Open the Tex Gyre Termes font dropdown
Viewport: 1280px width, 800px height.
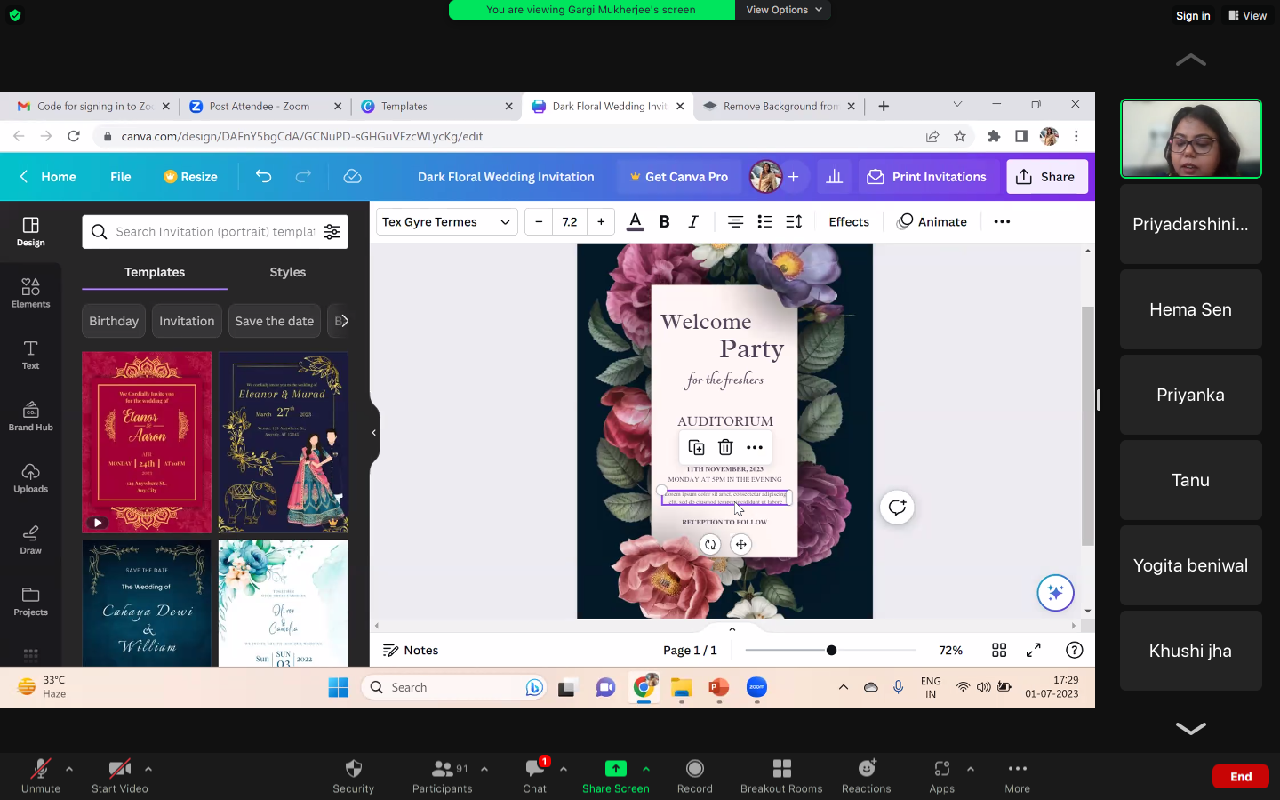point(446,222)
